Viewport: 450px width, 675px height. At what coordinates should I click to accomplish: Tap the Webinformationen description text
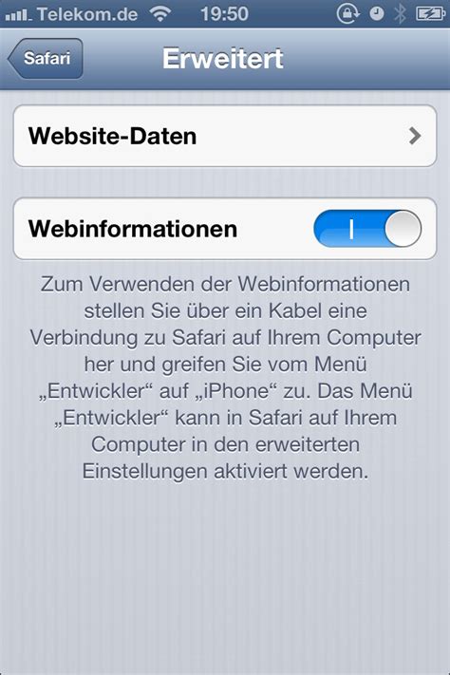click(x=225, y=378)
